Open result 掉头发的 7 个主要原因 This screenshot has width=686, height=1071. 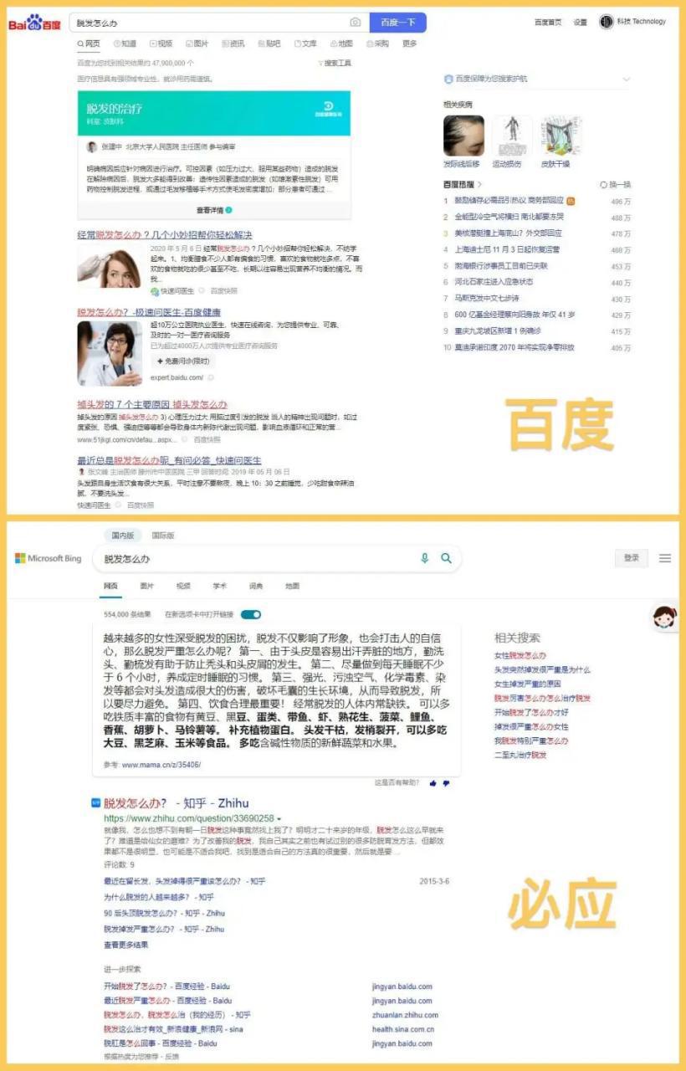152,404
